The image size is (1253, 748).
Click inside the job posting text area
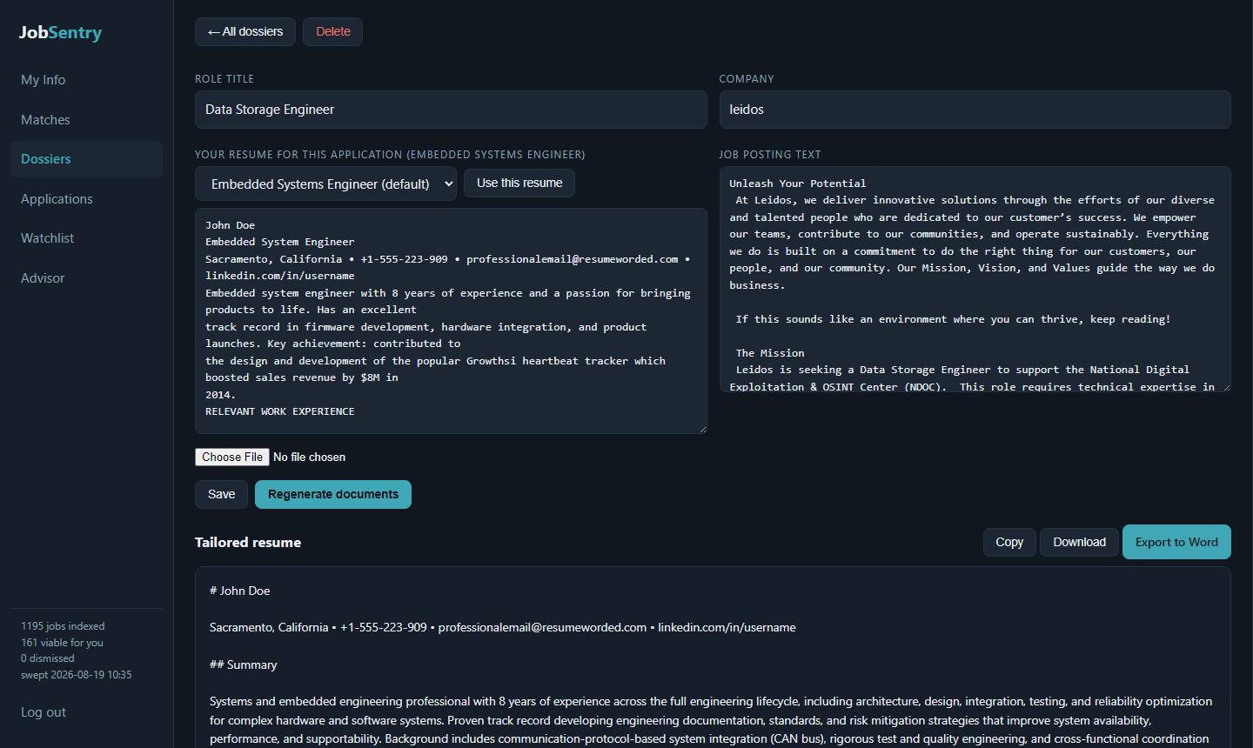[975, 279]
